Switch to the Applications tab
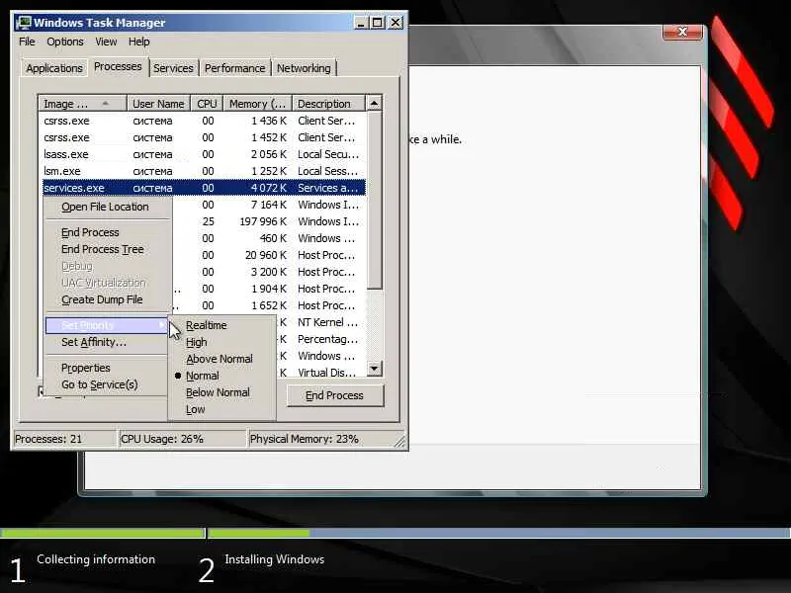791x593 pixels. click(x=54, y=68)
